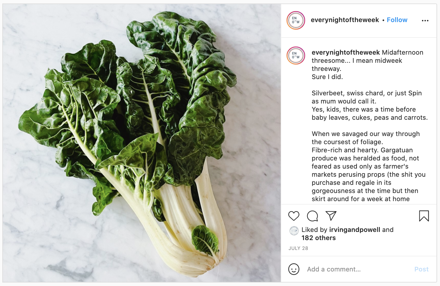Follow everynightoftheweek account
The width and height of the screenshot is (440, 286).
(397, 20)
